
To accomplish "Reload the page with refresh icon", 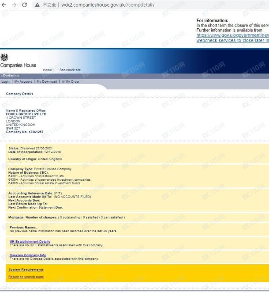I will 25,5.
